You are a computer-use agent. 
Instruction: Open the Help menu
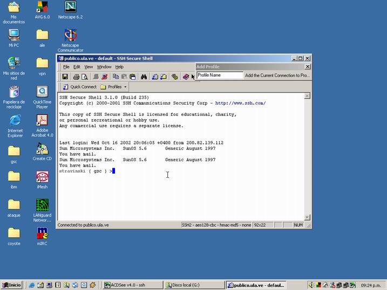[119, 67]
